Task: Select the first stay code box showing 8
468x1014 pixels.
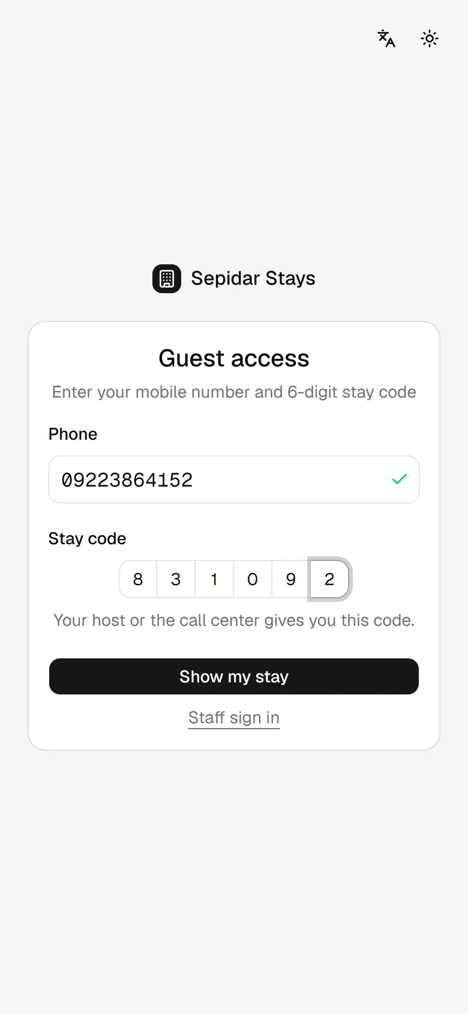Action: (x=138, y=579)
